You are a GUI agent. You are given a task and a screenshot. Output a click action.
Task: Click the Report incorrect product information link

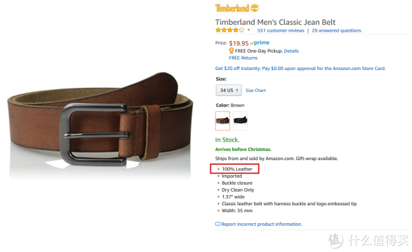(262, 224)
